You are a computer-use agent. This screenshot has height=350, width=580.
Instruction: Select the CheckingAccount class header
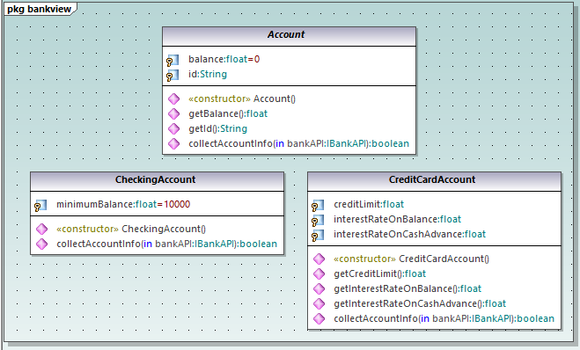157,181
